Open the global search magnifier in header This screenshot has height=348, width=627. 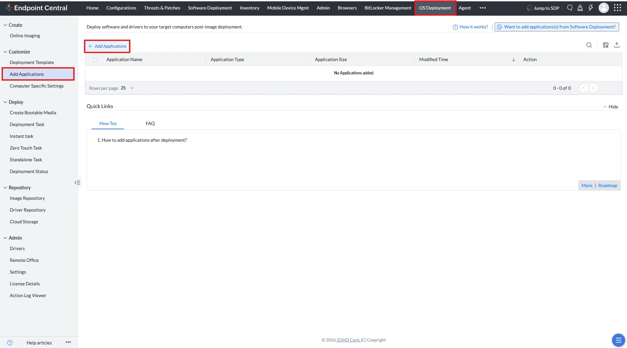(x=570, y=8)
